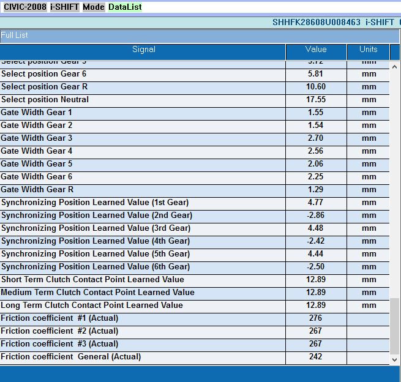401x382 pixels.
Task: Click value 1.54 of Gate Width Gear 2
Action: [315, 125]
